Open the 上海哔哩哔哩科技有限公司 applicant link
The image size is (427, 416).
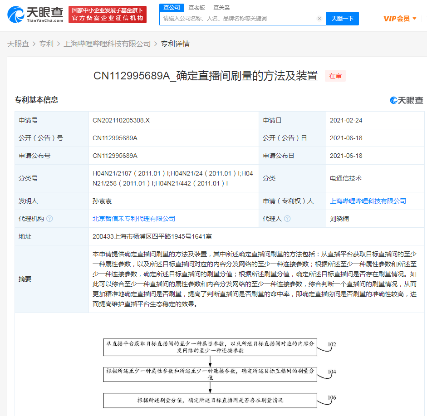coord(368,201)
